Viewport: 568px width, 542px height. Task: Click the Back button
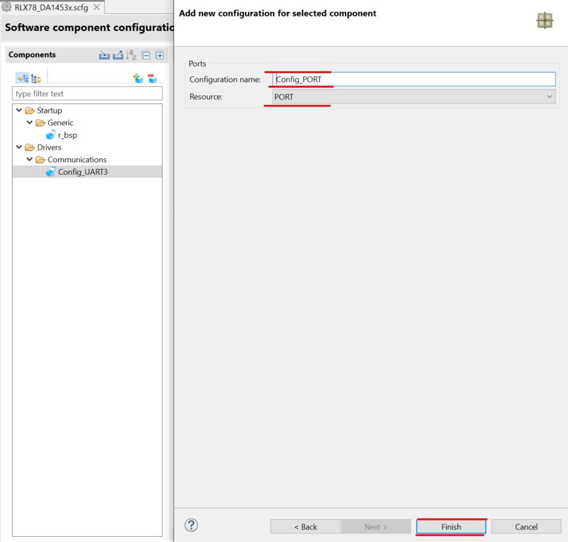pos(305,527)
